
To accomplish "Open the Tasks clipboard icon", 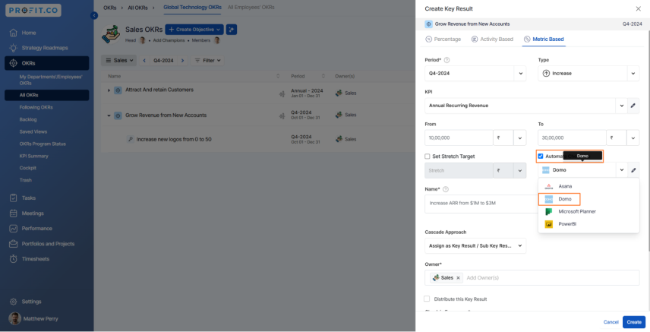I will click(13, 198).
